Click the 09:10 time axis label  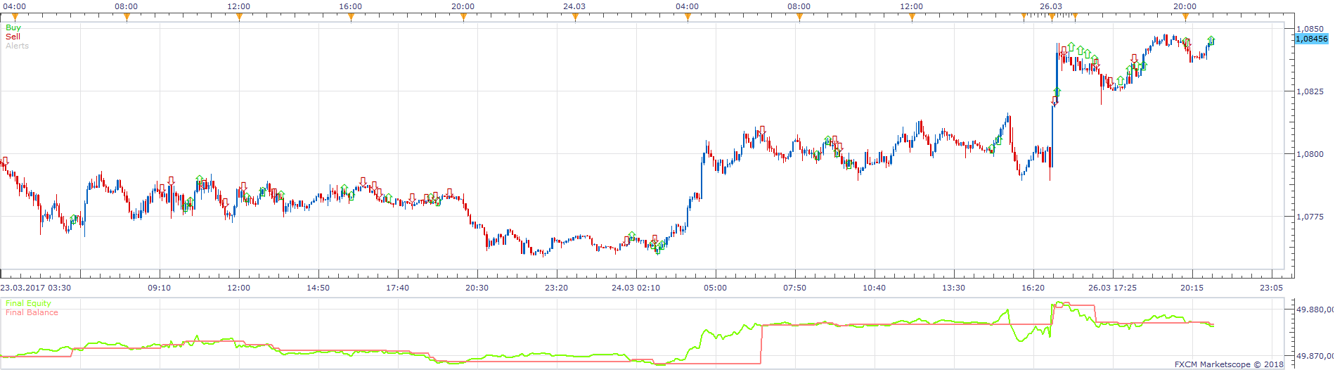pos(160,288)
